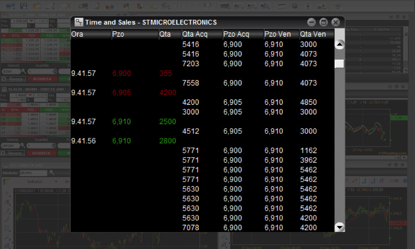The width and height of the screenshot is (415, 249).
Task: Click the Qta Ven column header
Action: pyautogui.click(x=317, y=34)
